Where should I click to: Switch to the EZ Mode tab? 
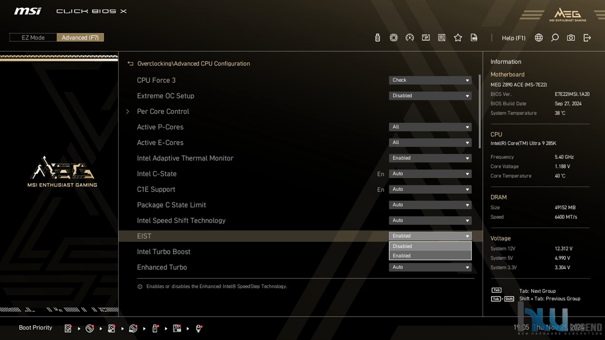(33, 38)
